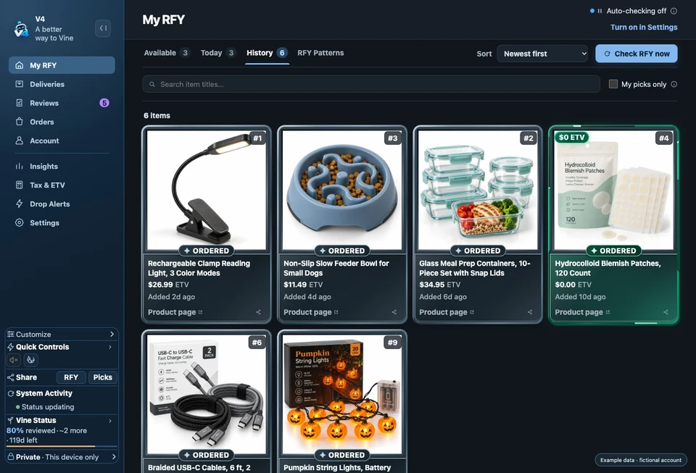Expand the Vine Status panel chevron
This screenshot has height=473, width=696.
pos(110,420)
